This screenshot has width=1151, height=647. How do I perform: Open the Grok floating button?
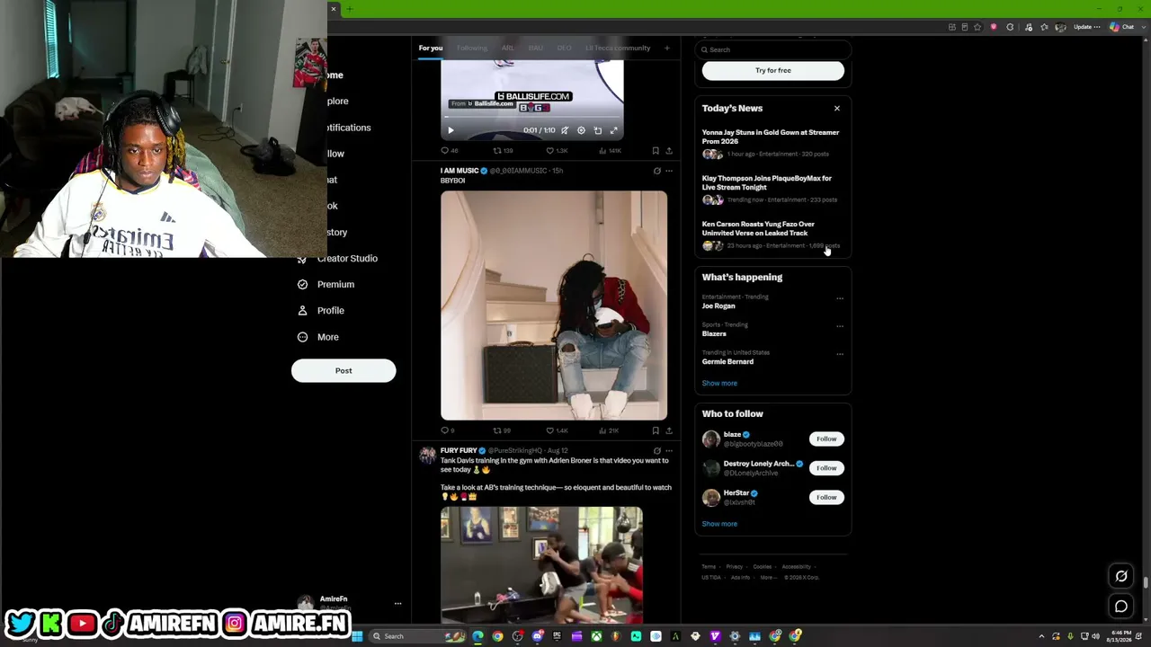click(1121, 576)
